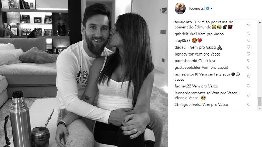Open the fellalonzo username link
This screenshot has height=147, width=262.
(183, 22)
